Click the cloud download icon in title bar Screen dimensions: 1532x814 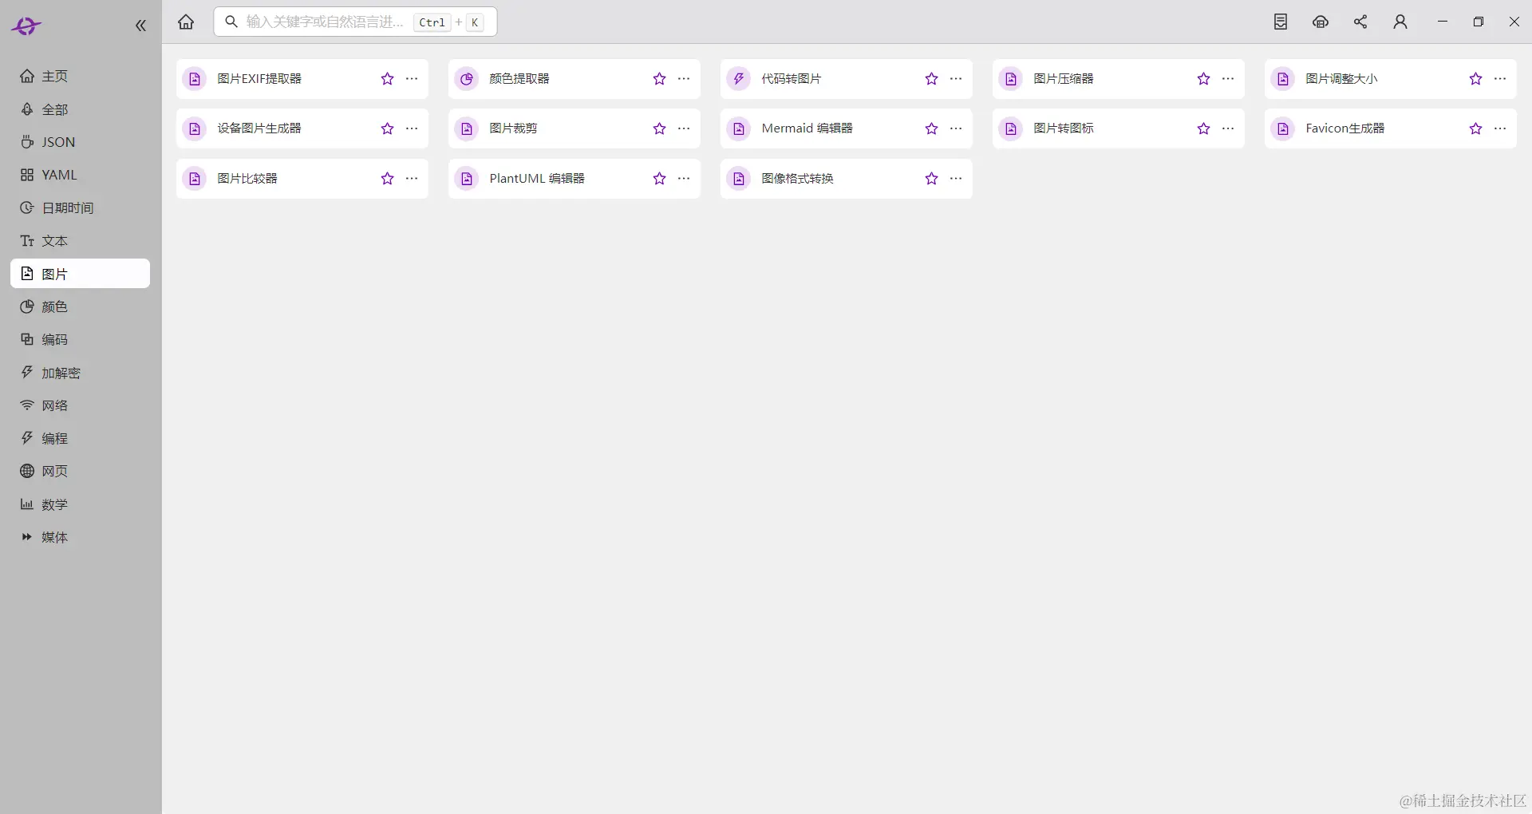pyautogui.click(x=1321, y=22)
